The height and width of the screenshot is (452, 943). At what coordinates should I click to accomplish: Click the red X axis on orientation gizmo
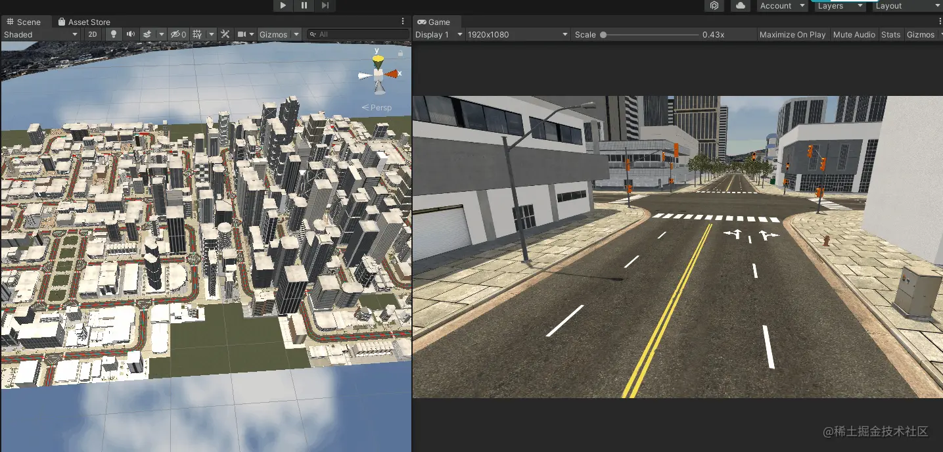(392, 74)
